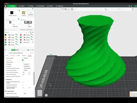Click the Left nozzle refresh icon
Image resolution: width=137 pixels, height=103 pixels.
[x=13, y=20]
